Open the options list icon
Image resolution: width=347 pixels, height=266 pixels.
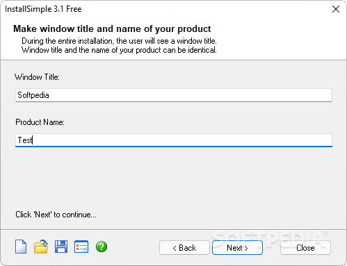click(x=81, y=247)
